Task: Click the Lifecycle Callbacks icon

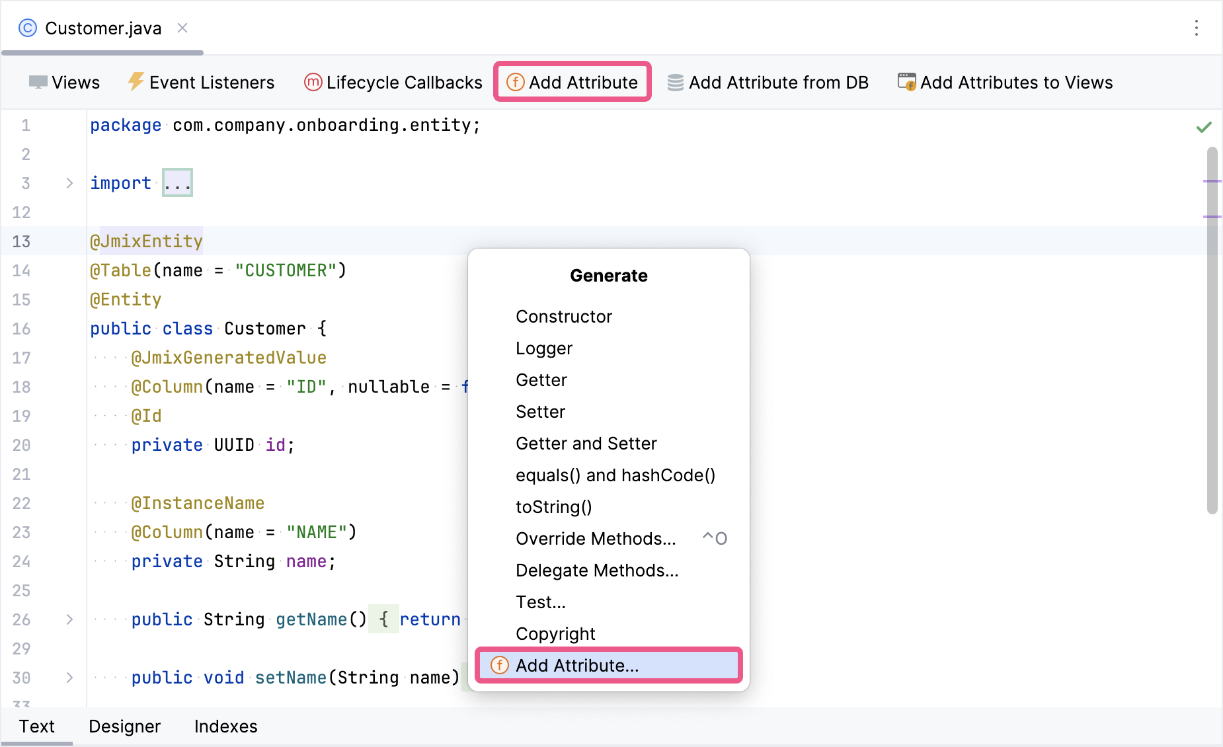Action: 313,82
